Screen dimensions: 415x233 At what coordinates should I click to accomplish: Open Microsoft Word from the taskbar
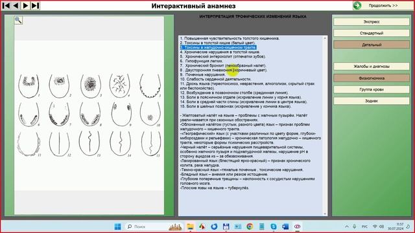tap(285, 227)
